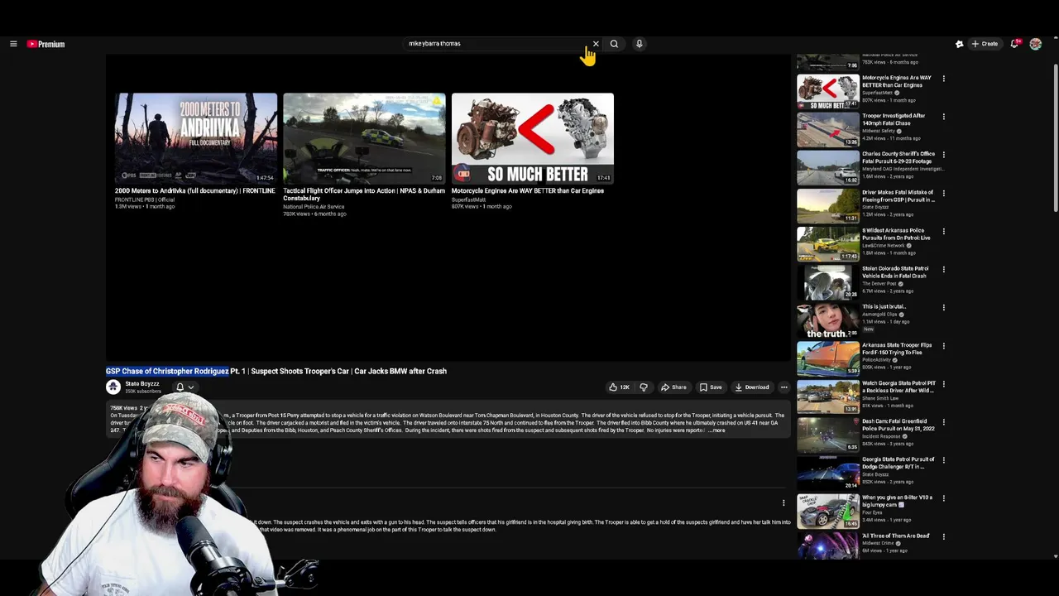1059x596 pixels.
Task: Open the pinned comment's three-dot menu
Action: point(783,502)
